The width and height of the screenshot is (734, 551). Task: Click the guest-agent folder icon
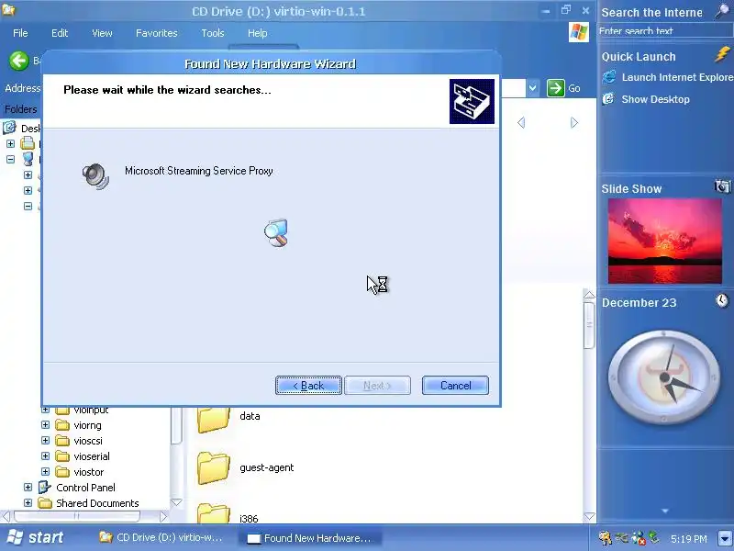pos(214,467)
